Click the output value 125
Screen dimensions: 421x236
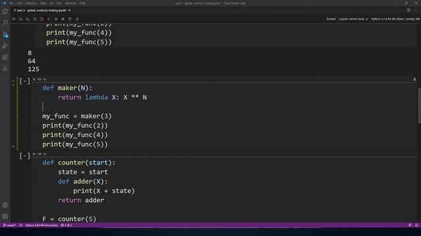pyautogui.click(x=34, y=69)
